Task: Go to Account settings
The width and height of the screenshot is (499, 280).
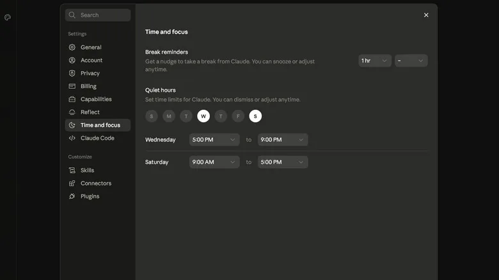Action: point(98,60)
